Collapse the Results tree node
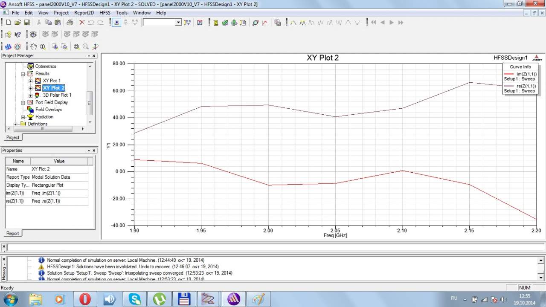The width and height of the screenshot is (546, 307). click(23, 74)
